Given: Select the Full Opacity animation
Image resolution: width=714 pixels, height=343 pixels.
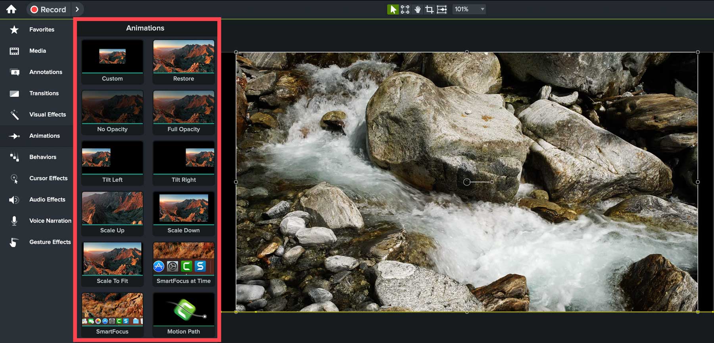Looking at the screenshot, I should pos(184,112).
